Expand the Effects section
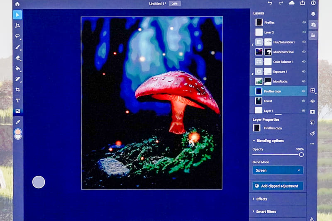Screen dimensions: 332x221 click(260, 199)
